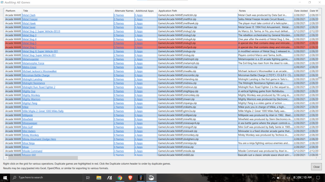Click the 3 Names link for Metal Slug 2
The image size is (325, 182).
pos(119,31)
